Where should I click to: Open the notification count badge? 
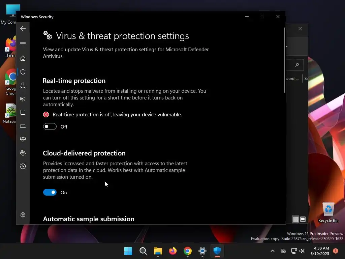(336, 251)
